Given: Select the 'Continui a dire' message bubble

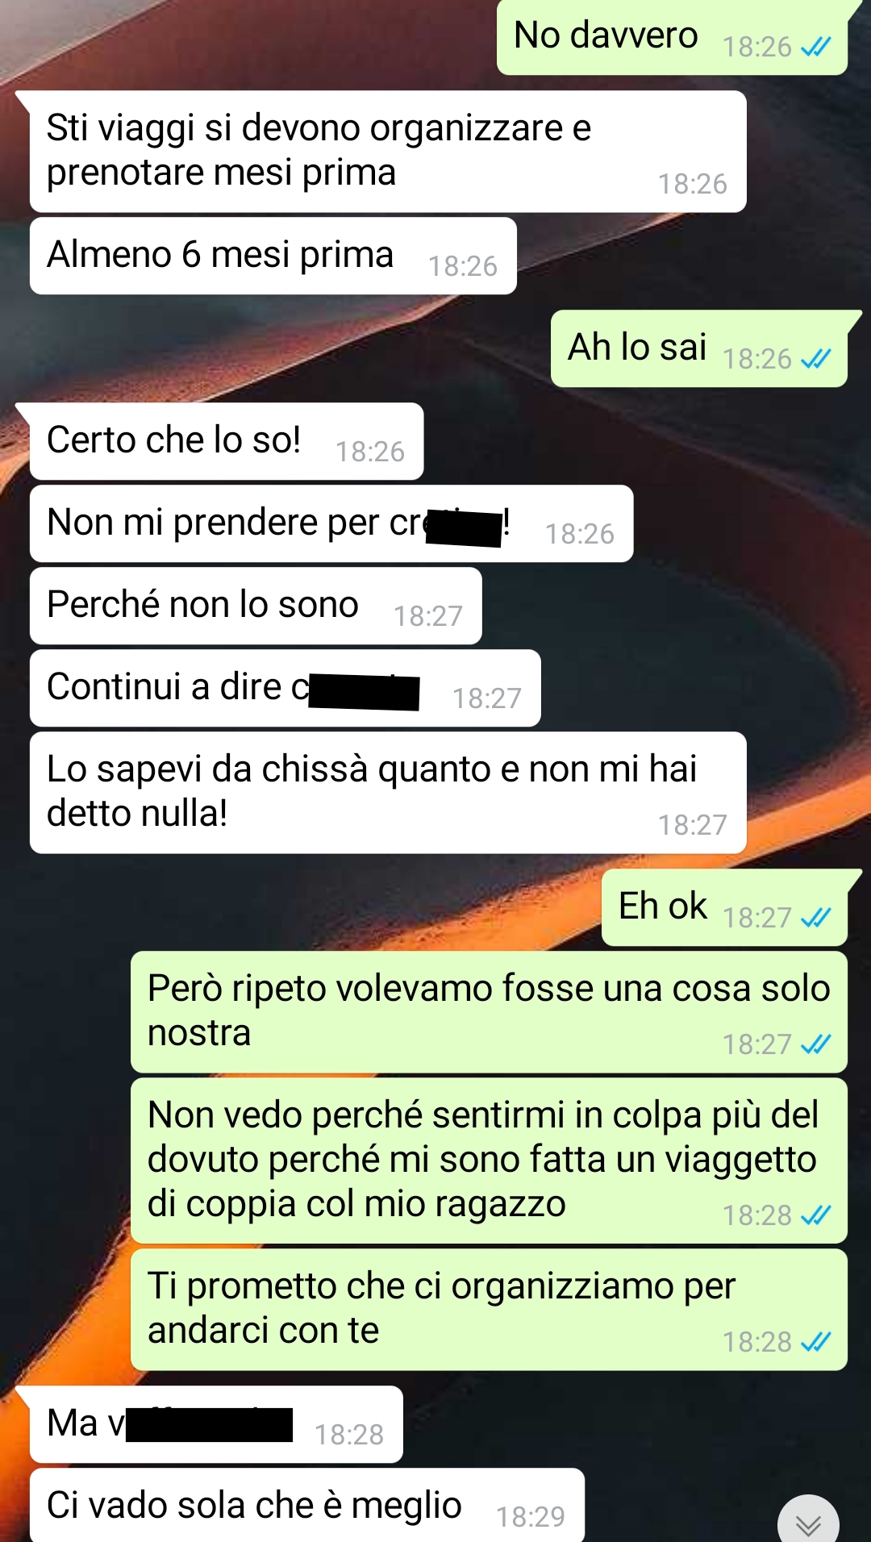Looking at the screenshot, I should (x=285, y=688).
